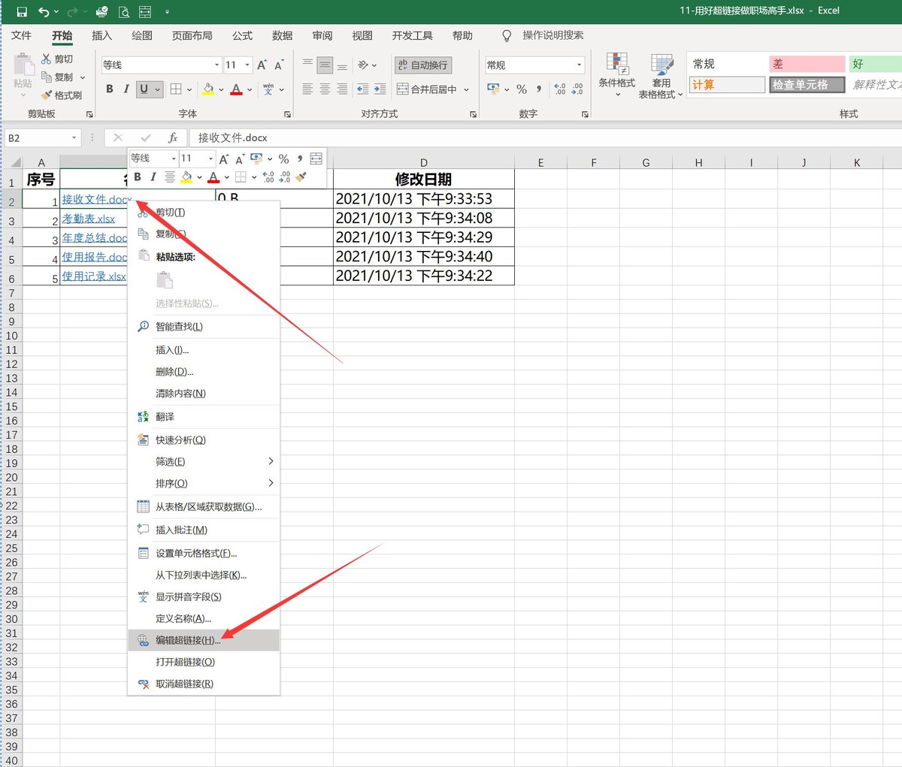The width and height of the screenshot is (902, 767).
Task: Click the red font color button
Action: (237, 89)
